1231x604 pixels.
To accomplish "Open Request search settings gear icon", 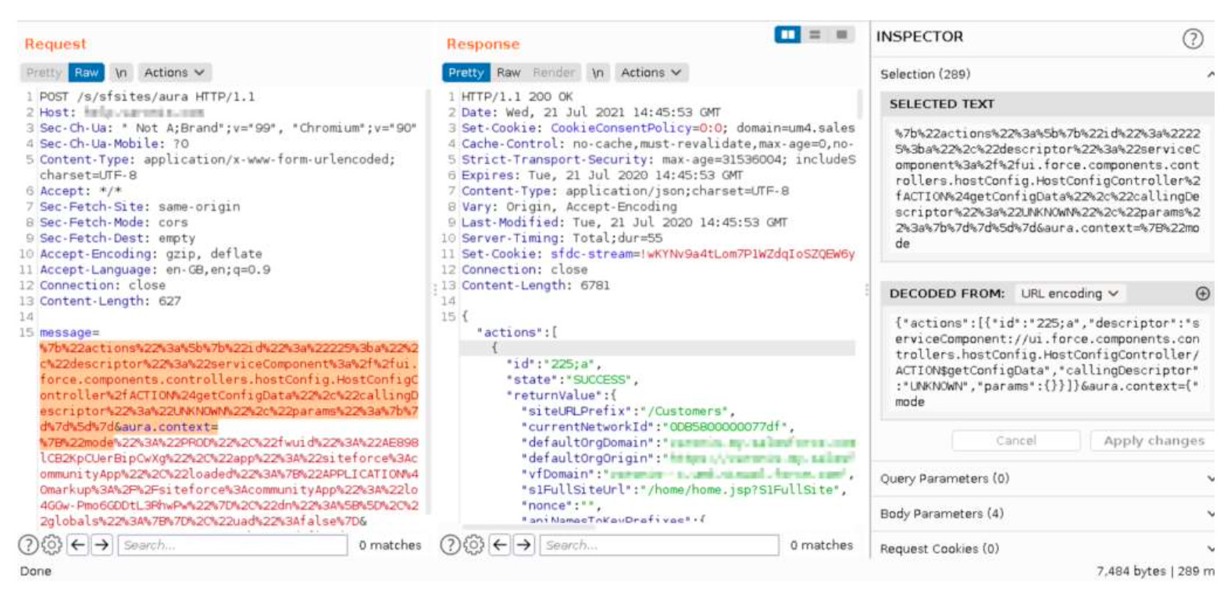I will point(52,545).
